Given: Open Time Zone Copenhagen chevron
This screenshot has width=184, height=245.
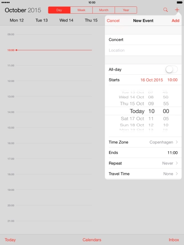Looking at the screenshot, I should pos(177,142).
